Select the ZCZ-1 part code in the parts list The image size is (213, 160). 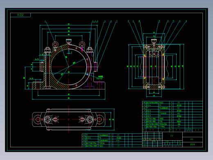pos(149,116)
